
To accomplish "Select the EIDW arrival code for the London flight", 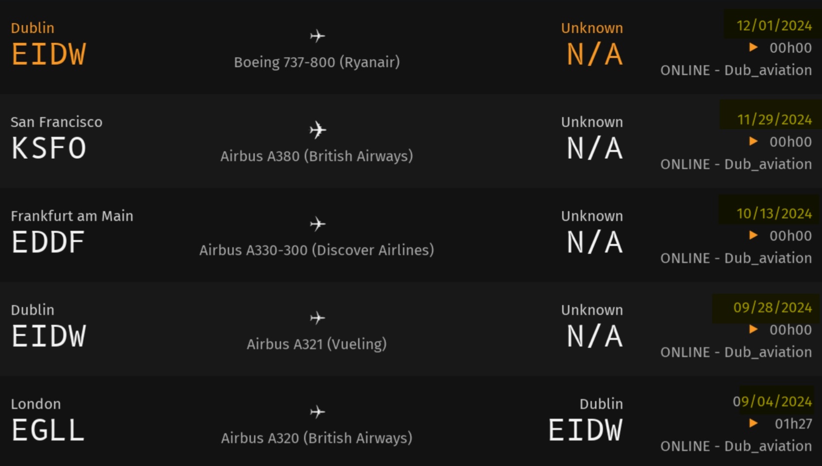I will pos(586,430).
